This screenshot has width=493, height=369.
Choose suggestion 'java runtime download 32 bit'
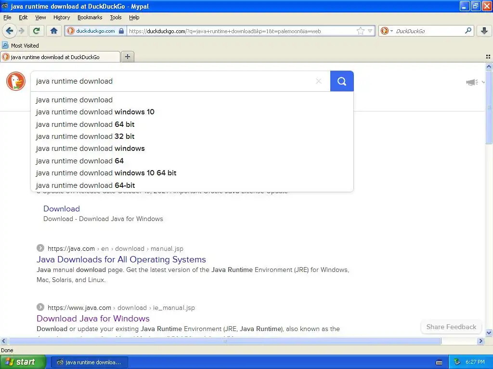(192, 136)
